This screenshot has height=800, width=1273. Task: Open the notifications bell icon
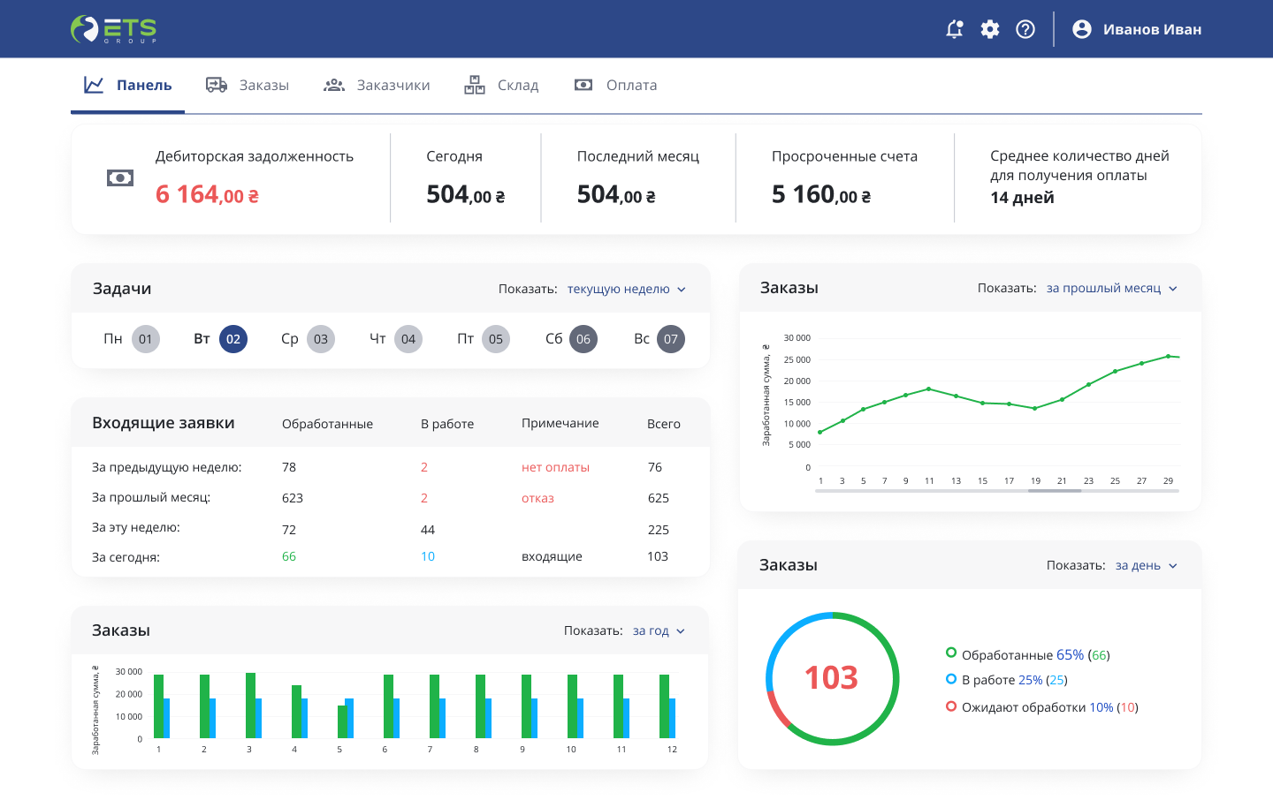(x=955, y=29)
